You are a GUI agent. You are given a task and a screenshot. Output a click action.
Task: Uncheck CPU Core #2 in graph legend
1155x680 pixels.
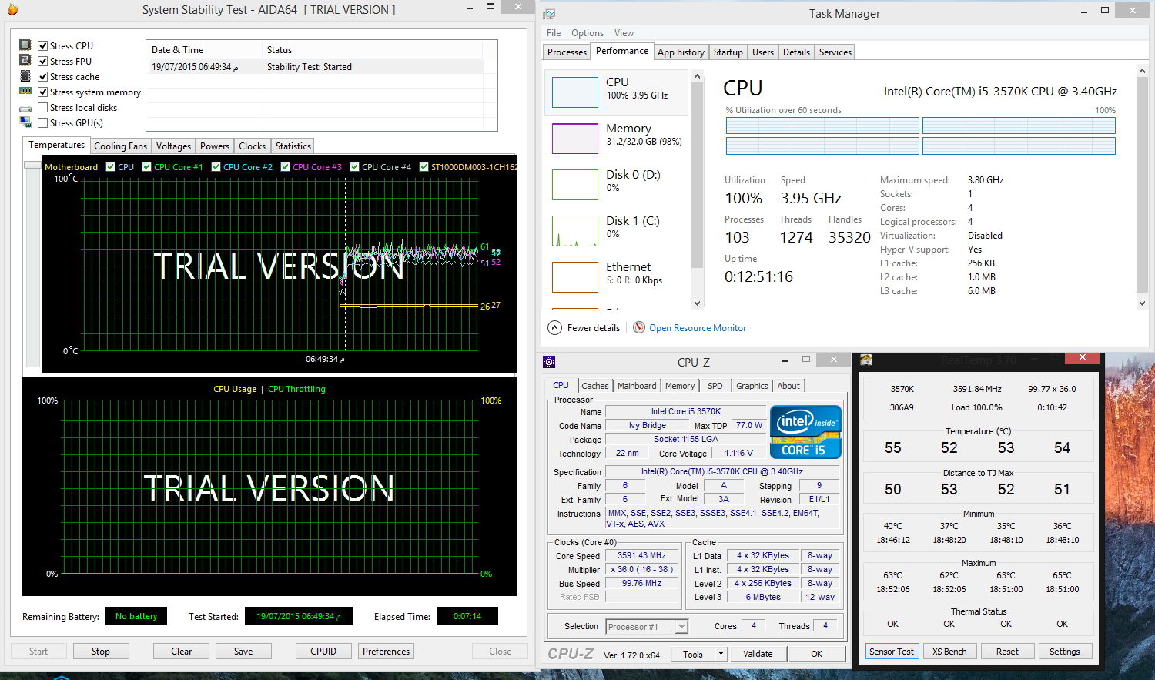point(216,166)
